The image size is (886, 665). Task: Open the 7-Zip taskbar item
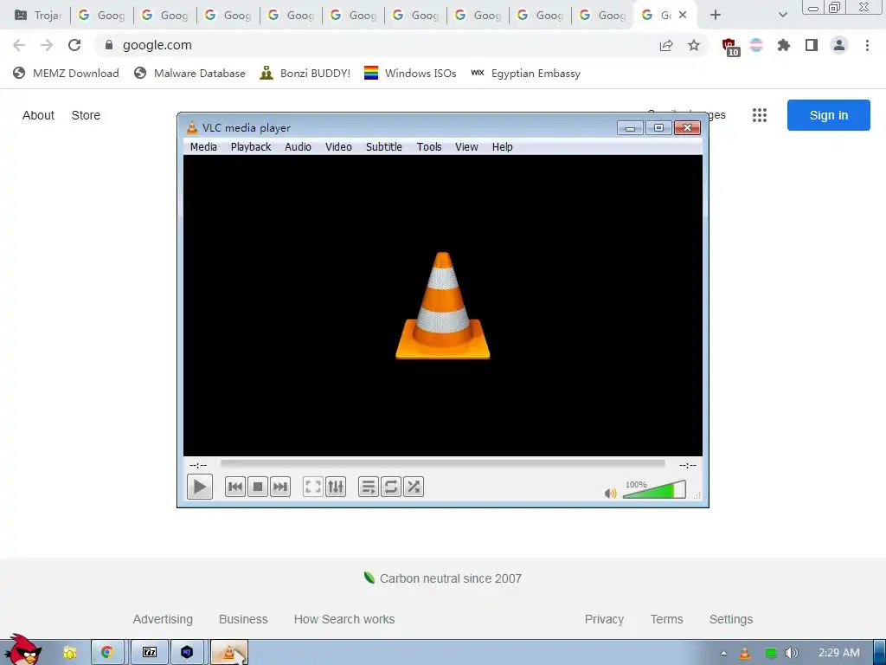(150, 653)
